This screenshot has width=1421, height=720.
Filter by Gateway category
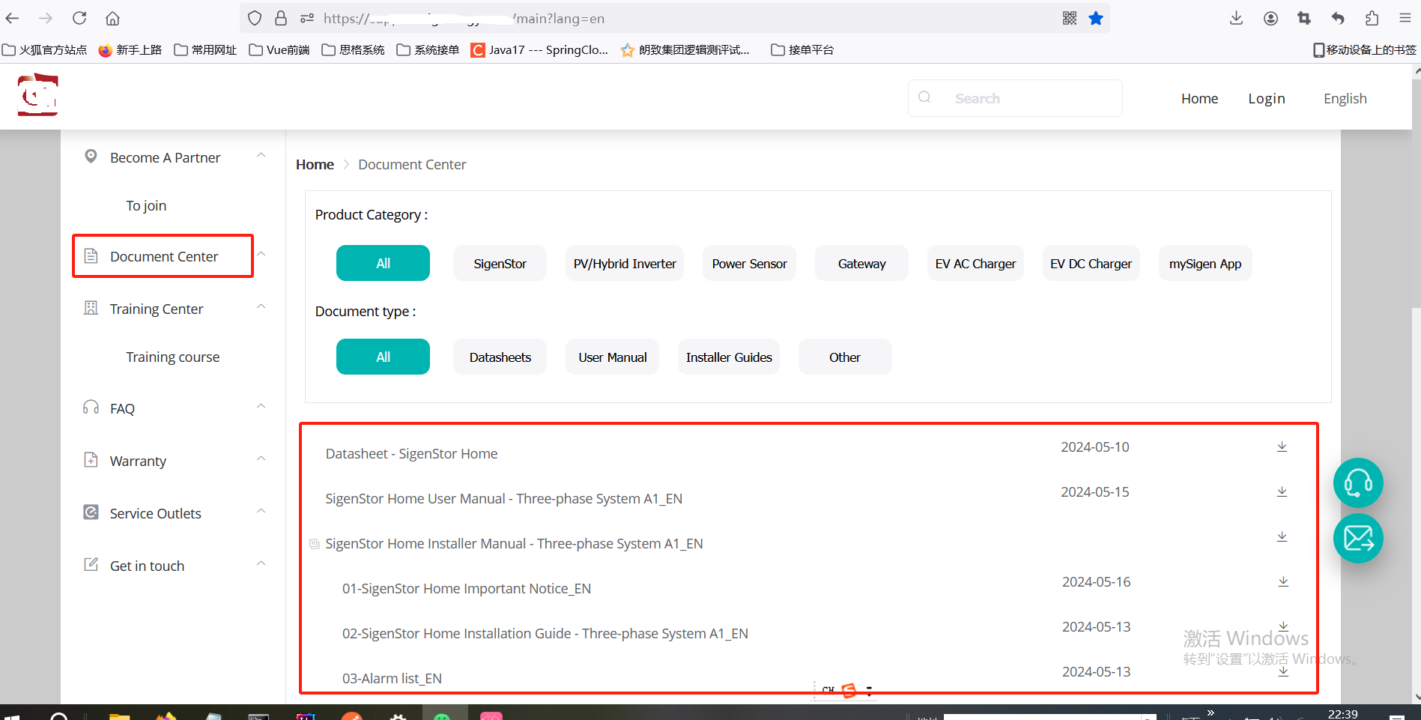click(x=861, y=263)
